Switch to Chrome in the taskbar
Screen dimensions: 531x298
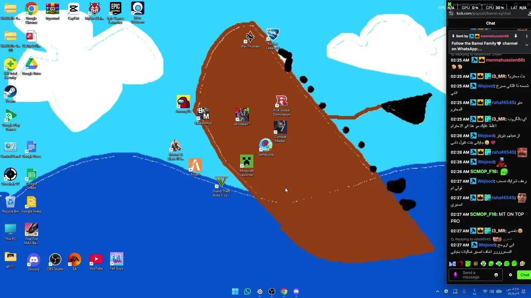(284, 291)
